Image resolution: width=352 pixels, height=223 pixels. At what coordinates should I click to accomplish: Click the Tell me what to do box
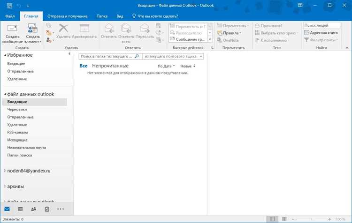point(155,16)
